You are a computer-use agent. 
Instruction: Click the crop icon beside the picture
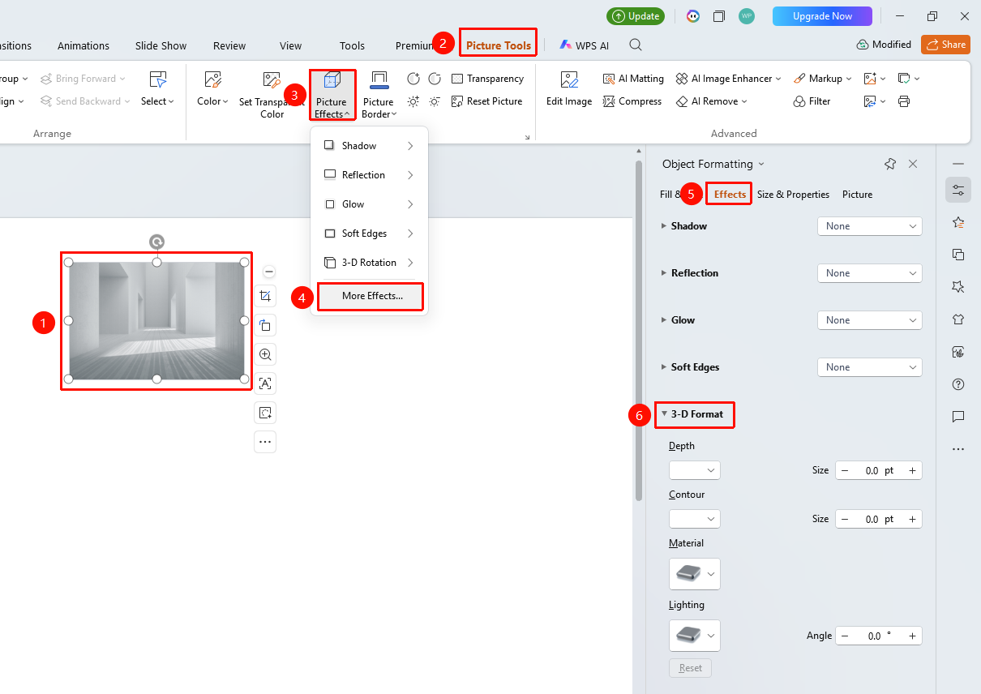(x=265, y=296)
